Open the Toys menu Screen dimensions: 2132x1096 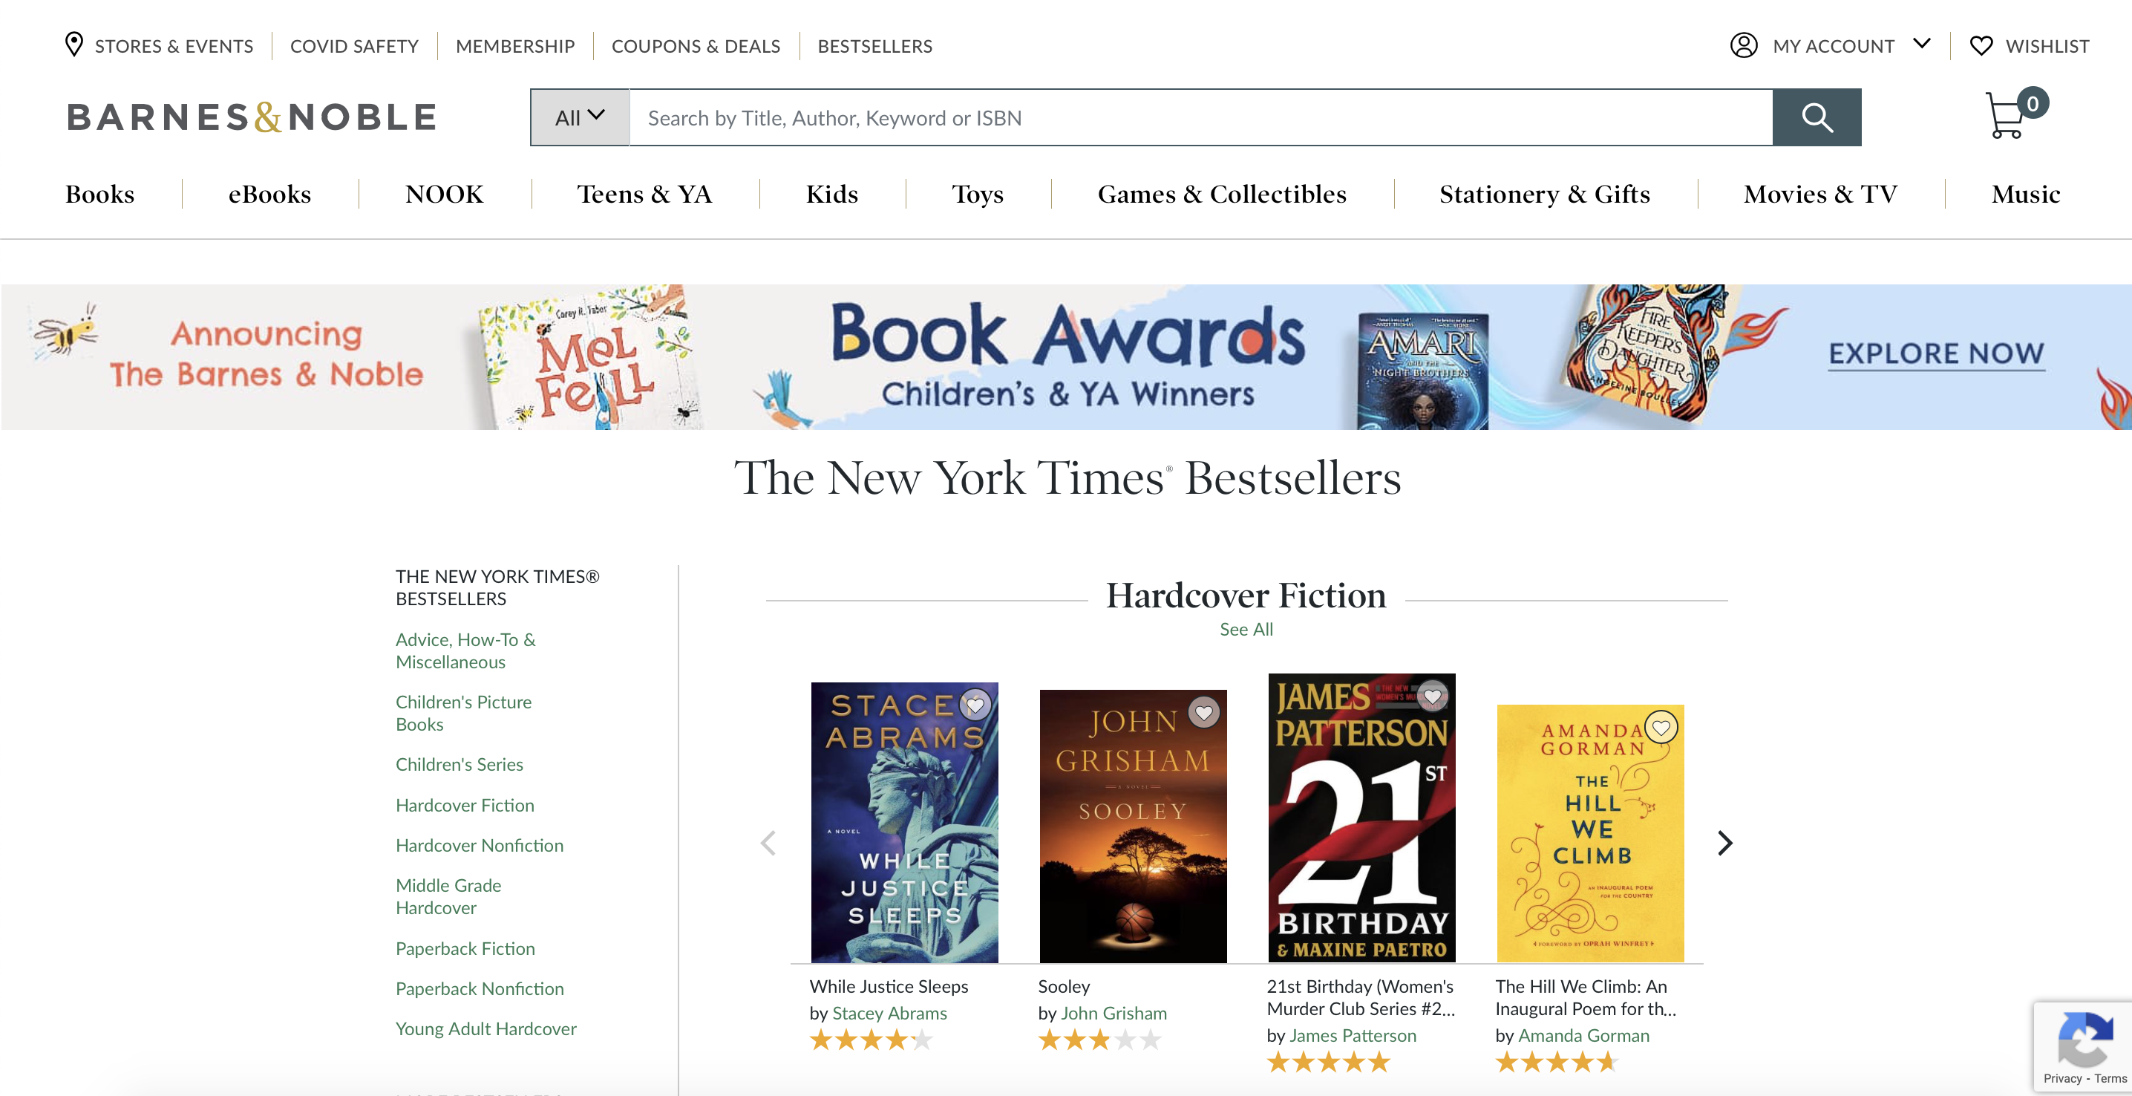(978, 194)
